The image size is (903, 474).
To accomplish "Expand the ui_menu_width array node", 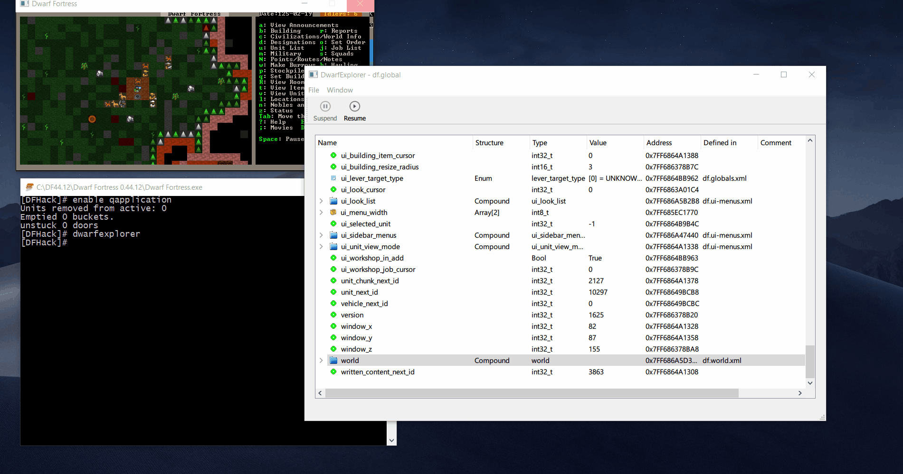I will pos(321,213).
